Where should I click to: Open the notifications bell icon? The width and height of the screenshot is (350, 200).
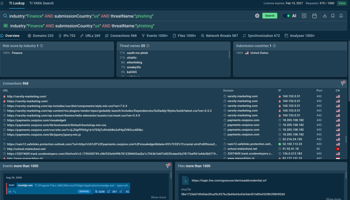tap(341, 16)
